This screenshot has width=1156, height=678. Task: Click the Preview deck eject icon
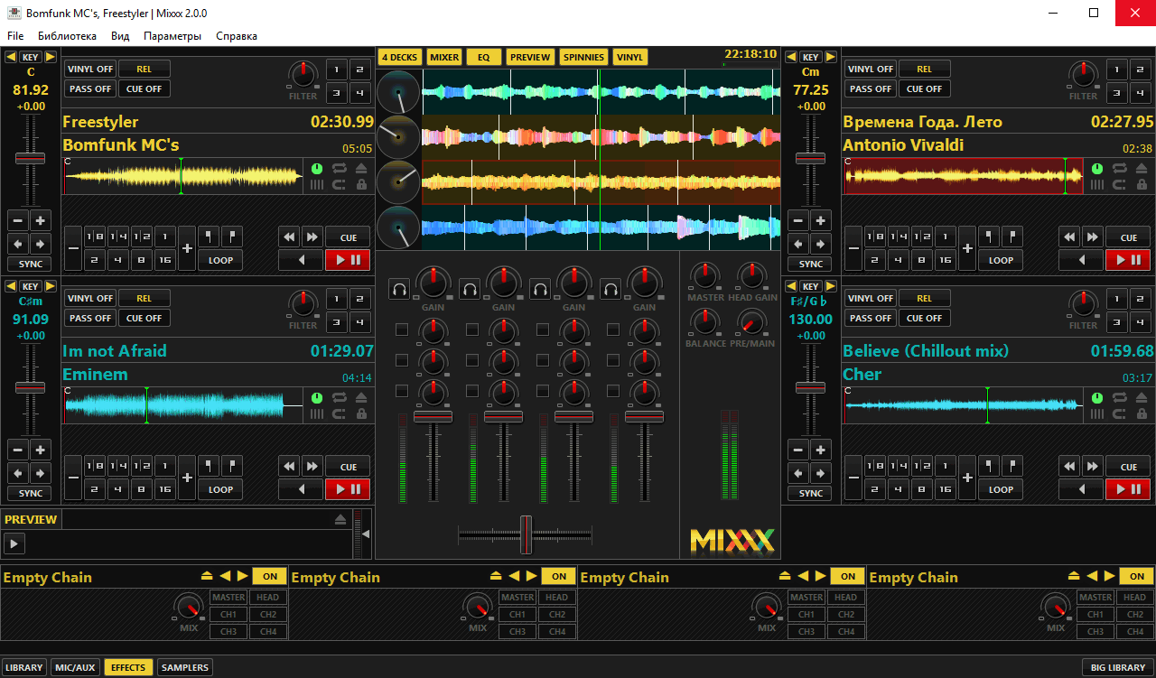tap(340, 519)
